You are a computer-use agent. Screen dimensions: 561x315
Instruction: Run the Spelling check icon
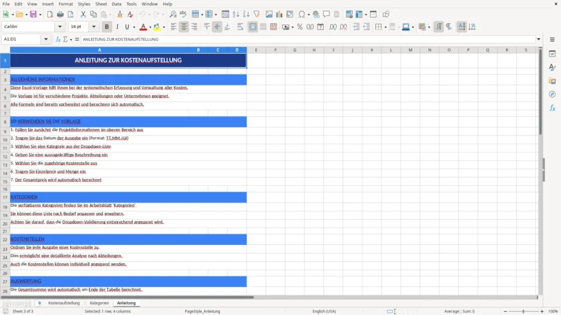[183, 14]
